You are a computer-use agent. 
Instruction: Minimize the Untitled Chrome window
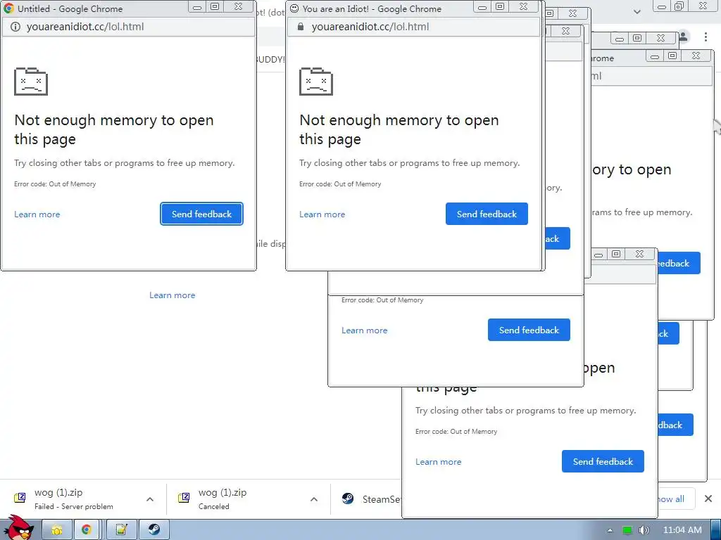(x=197, y=7)
